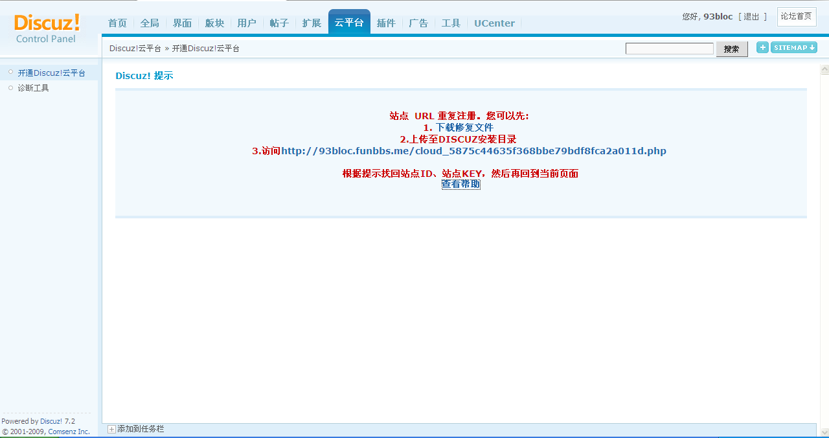Go to the 广告 tab

pos(418,23)
